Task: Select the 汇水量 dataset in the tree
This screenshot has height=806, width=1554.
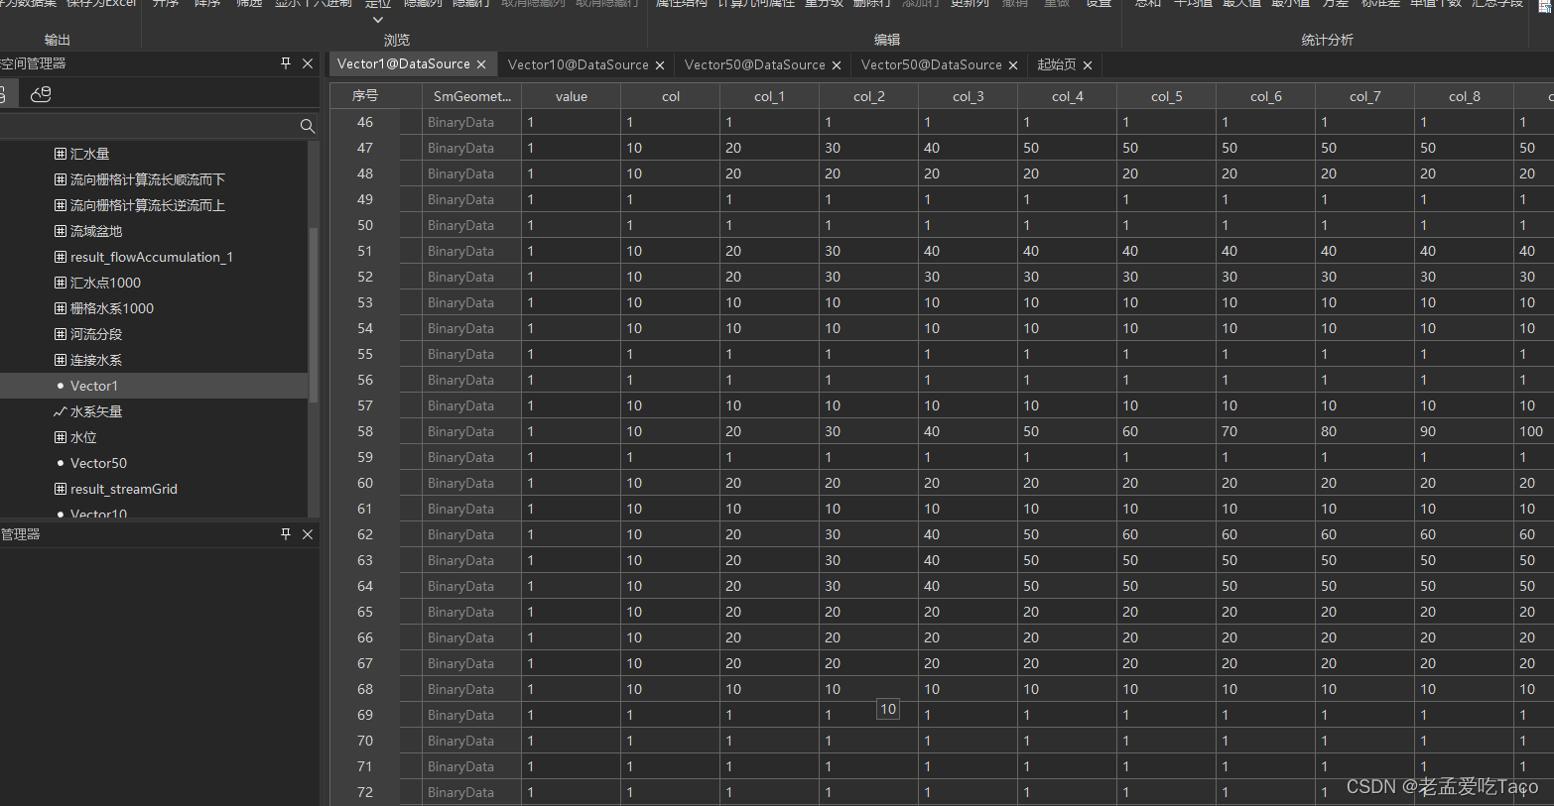Action: click(x=90, y=154)
